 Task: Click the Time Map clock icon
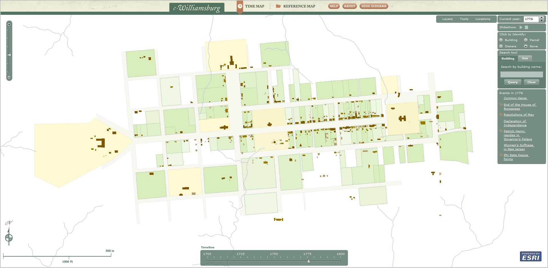[x=240, y=6]
